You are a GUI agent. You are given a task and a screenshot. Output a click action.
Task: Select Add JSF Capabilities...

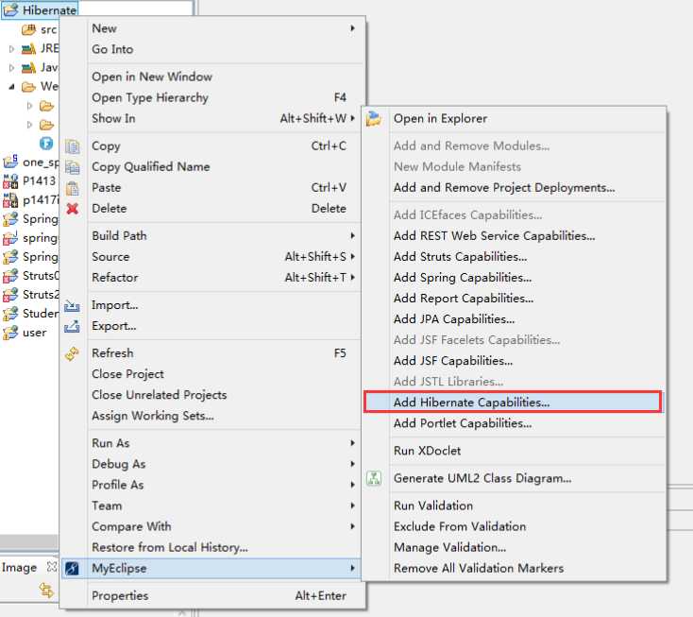(x=514, y=361)
